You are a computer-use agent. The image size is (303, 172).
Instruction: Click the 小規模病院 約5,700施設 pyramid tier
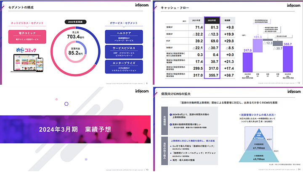(x=259, y=156)
